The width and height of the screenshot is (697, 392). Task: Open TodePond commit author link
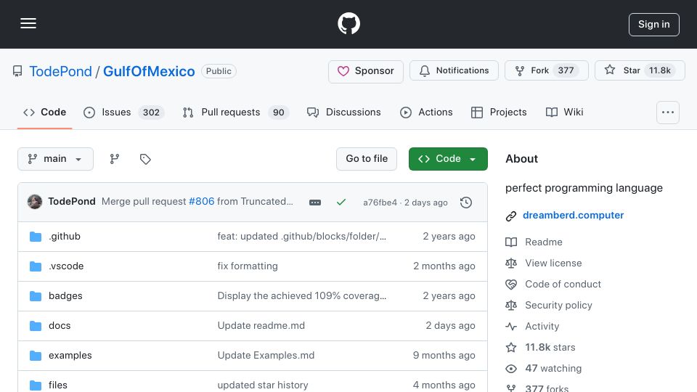click(72, 201)
